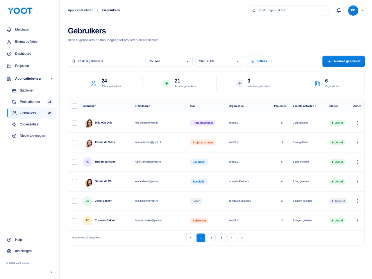Select Gebruikers in sidebar
This screenshot has width=372, height=279.
[32, 113]
